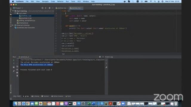Toggle the Project side tab

point(11,11)
